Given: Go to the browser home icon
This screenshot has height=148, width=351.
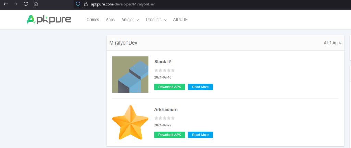Looking at the screenshot, I should pyautogui.click(x=36, y=4).
